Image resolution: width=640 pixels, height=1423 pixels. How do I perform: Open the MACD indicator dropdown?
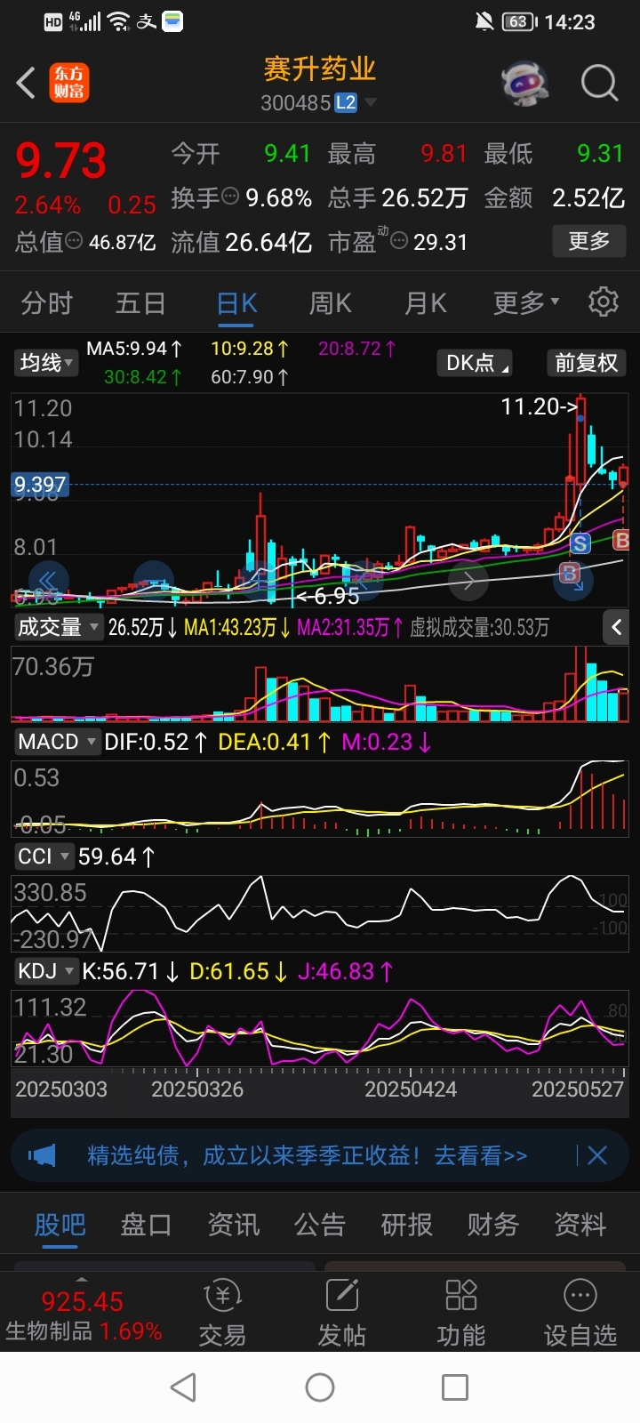tap(57, 742)
